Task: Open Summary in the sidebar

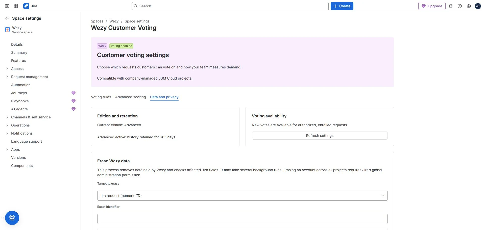Action: tap(19, 53)
